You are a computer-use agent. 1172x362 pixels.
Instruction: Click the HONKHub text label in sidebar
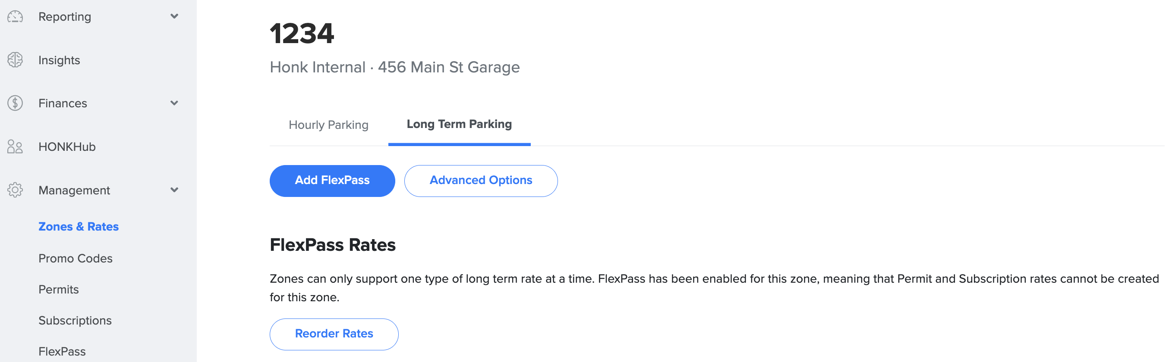[x=67, y=147]
